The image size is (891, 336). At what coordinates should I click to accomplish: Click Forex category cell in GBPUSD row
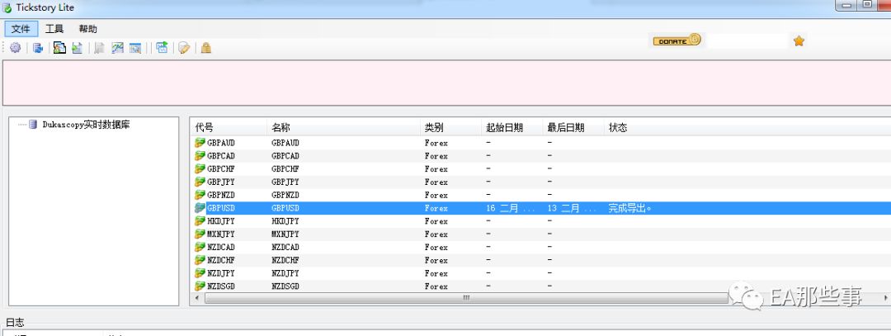[436, 209]
